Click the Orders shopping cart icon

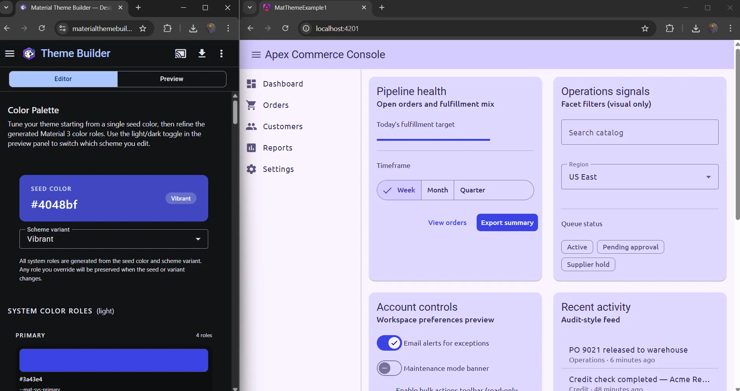(251, 105)
